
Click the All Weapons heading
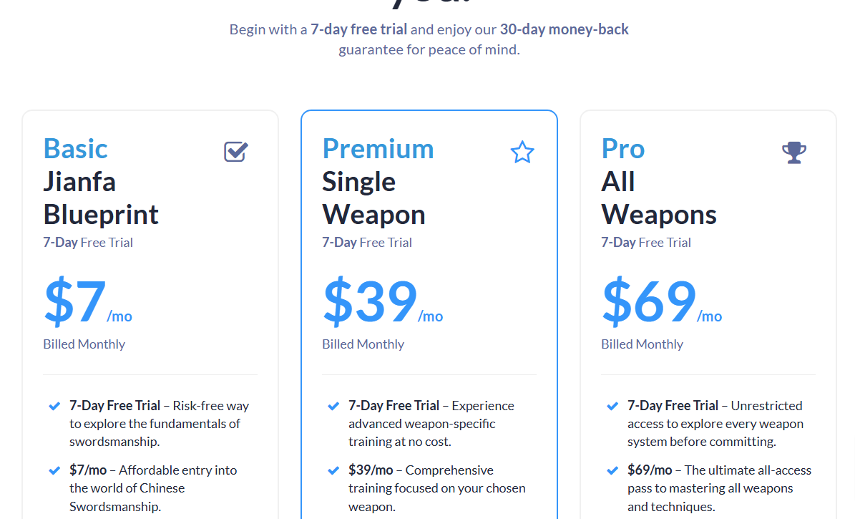click(x=659, y=198)
